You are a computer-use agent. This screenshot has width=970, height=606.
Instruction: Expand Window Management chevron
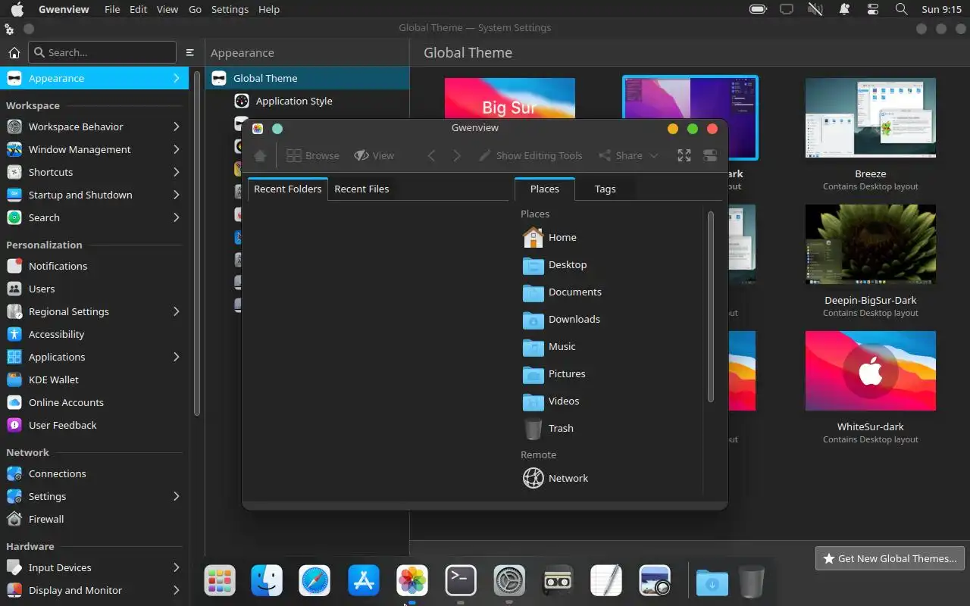(176, 149)
